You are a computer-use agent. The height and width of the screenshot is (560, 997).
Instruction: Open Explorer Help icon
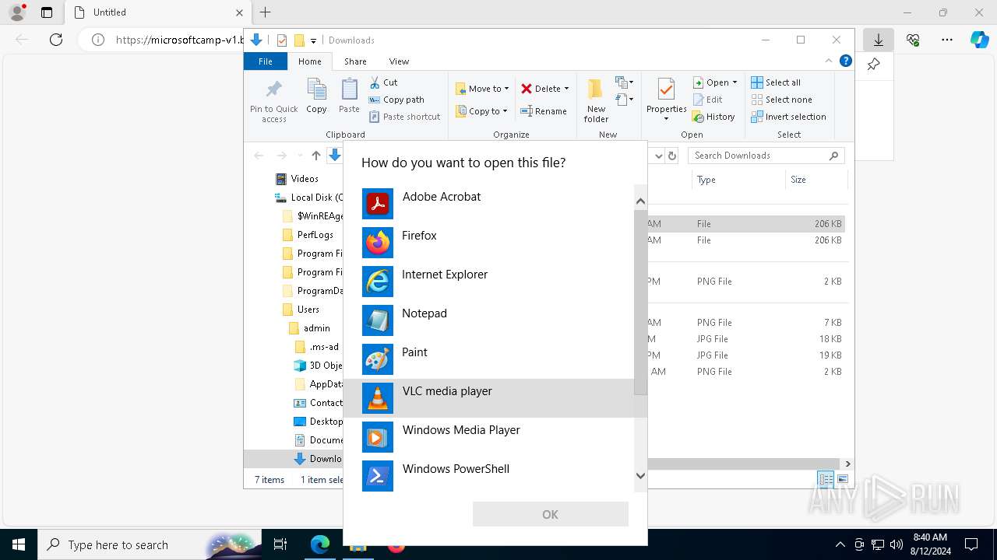pyautogui.click(x=845, y=61)
